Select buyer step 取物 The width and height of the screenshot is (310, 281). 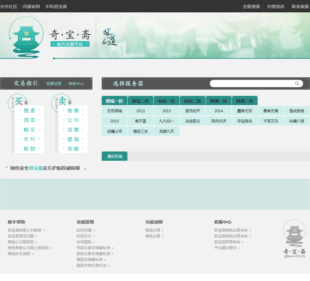(x=29, y=149)
